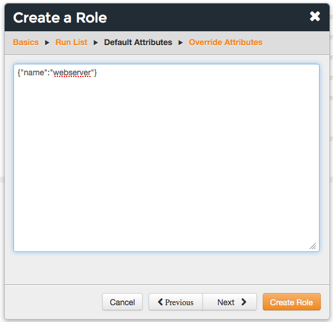The width and height of the screenshot is (333, 322).
Task: Click the arrow separator after Basics
Action: tap(47, 43)
